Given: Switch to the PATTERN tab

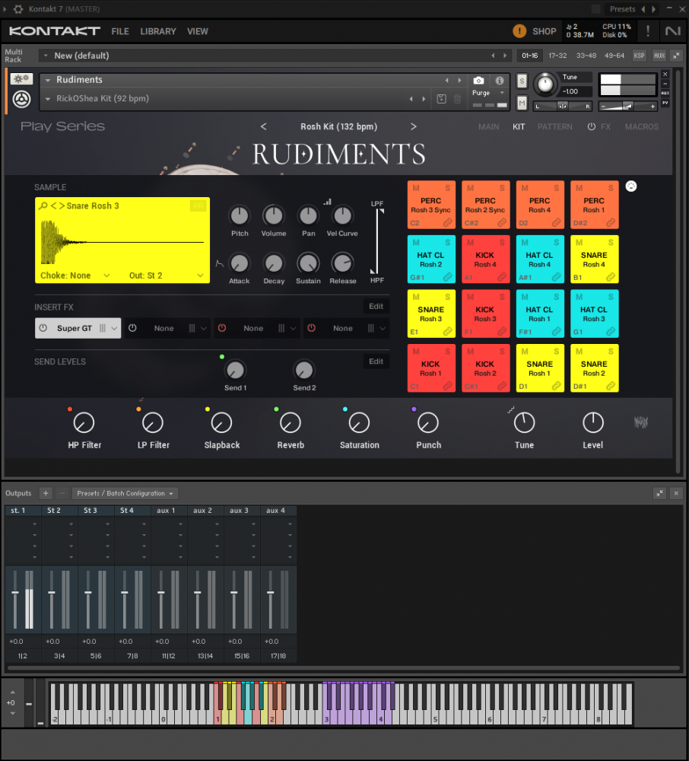Looking at the screenshot, I should click(554, 126).
